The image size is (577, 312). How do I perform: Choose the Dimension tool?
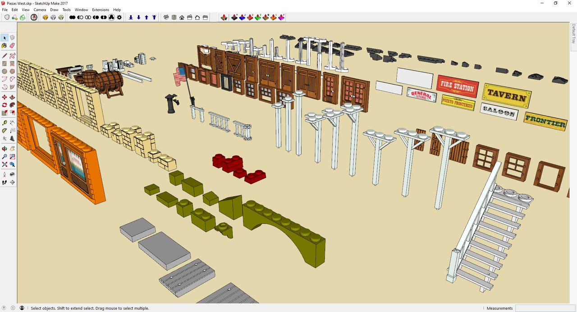pyautogui.click(x=12, y=123)
